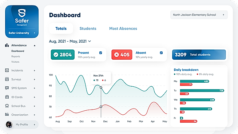Screen dimensions: 238x134
Task: Click the ID Cards badge icon
Action: (x=7, y=97)
